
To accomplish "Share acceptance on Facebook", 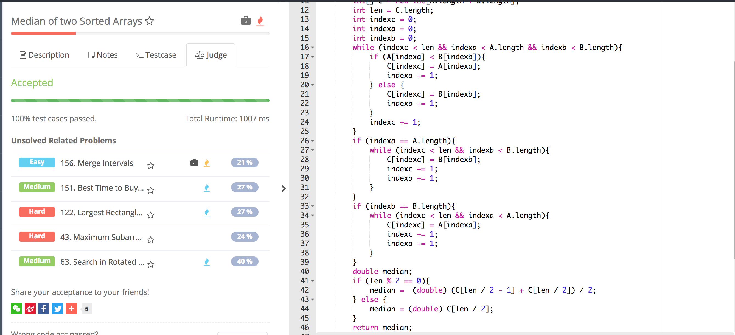I will 44,309.
